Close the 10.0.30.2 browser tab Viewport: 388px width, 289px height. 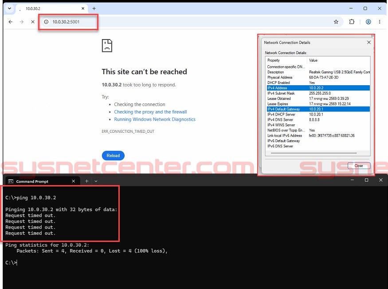(x=83, y=8)
